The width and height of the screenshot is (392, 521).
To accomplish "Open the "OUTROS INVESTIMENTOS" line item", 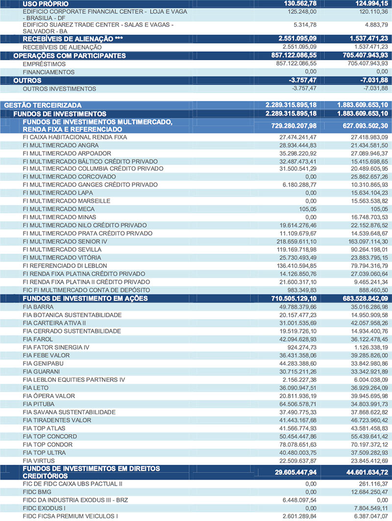I will coord(59,89).
